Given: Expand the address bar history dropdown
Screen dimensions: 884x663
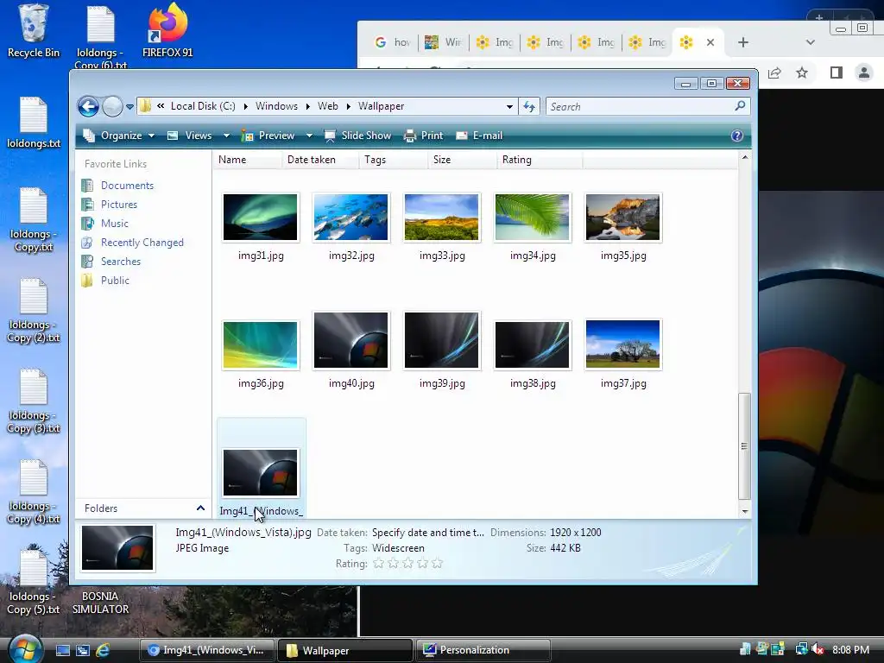Looking at the screenshot, I should [509, 106].
